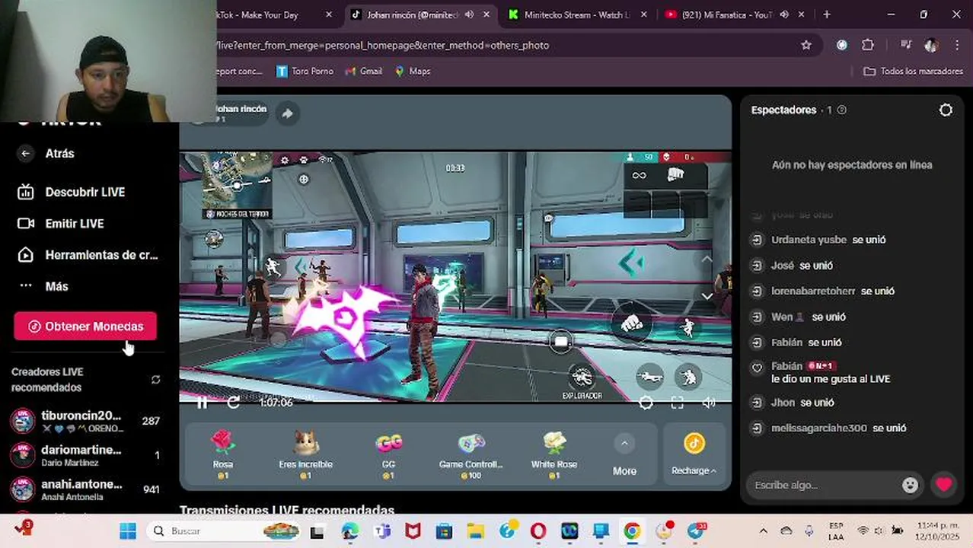The image size is (973, 548).
Task: Open Opera browser from the taskbar
Action: pos(538,531)
